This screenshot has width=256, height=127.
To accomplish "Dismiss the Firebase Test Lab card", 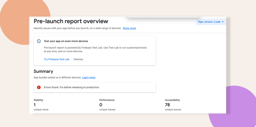I will (78, 59).
